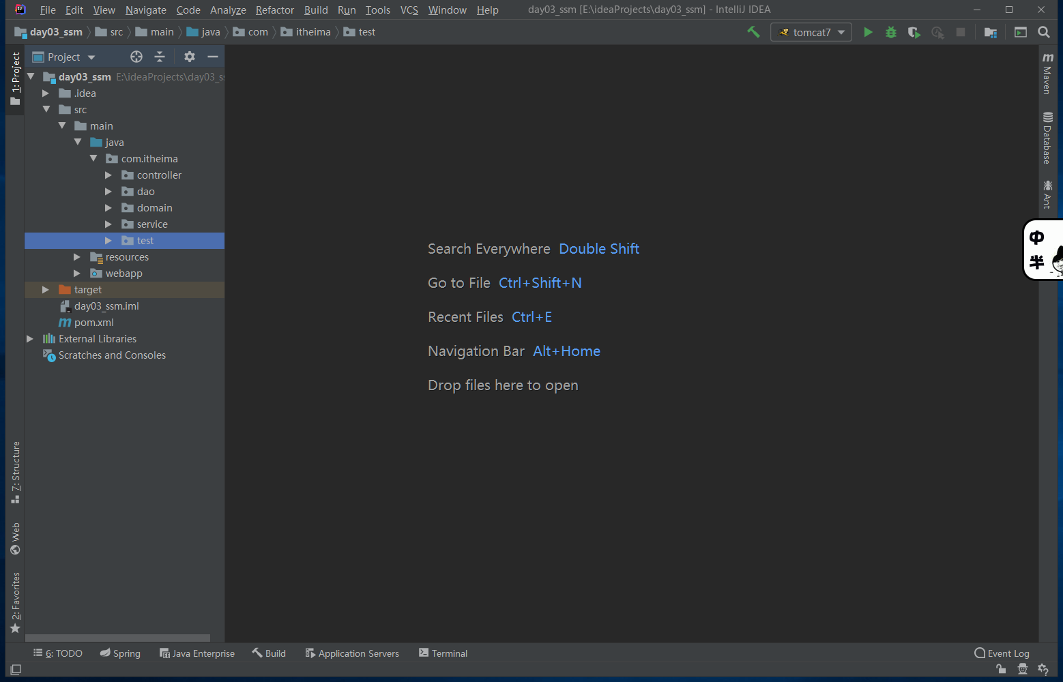This screenshot has height=682, width=1063.
Task: Select the pom.xml Maven file
Action: point(87,323)
